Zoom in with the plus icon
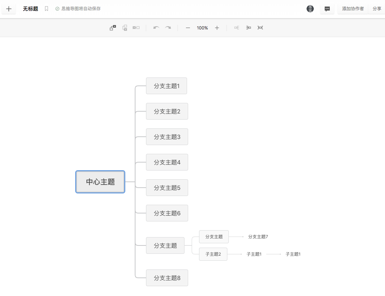 pos(217,28)
